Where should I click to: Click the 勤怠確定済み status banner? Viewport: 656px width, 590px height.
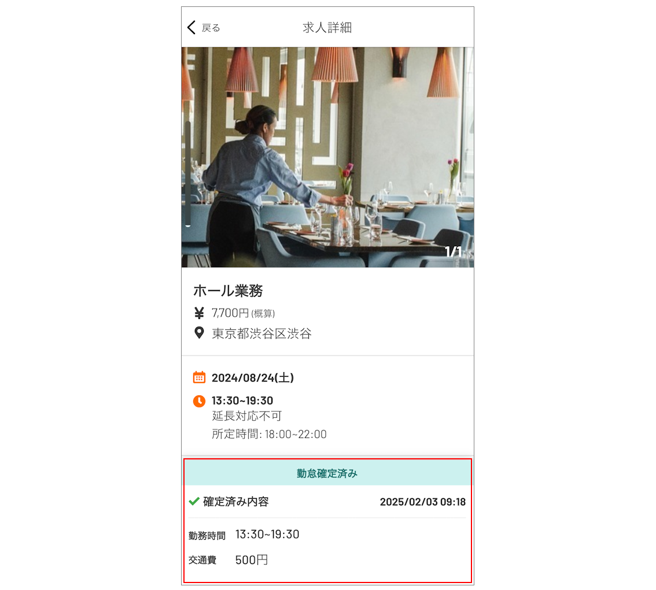[x=327, y=473]
